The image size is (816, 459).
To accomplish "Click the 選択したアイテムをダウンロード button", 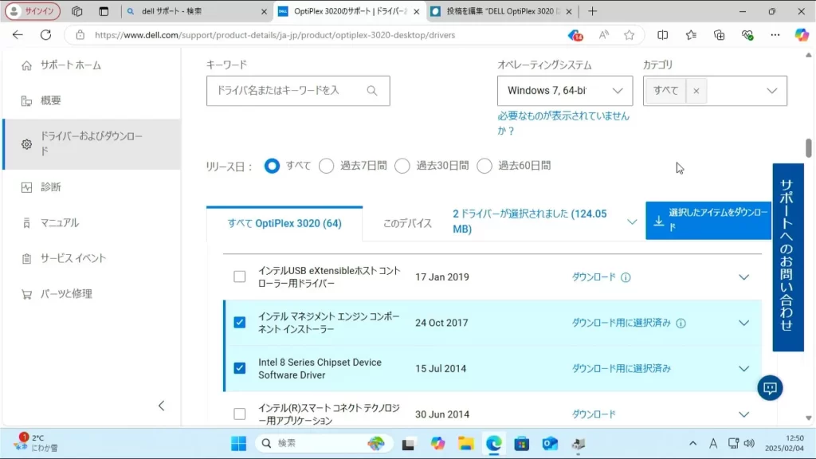I will click(708, 220).
